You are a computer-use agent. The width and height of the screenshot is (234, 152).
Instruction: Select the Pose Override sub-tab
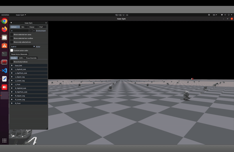point(31,58)
